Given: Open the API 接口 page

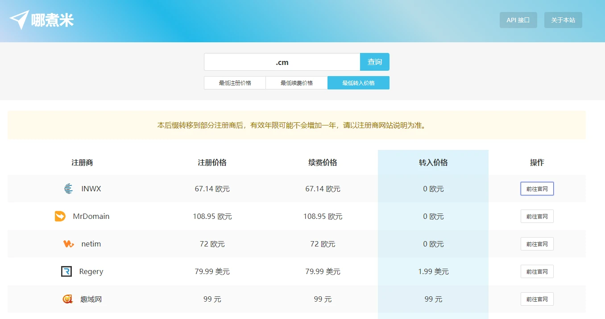Looking at the screenshot, I should tap(518, 20).
